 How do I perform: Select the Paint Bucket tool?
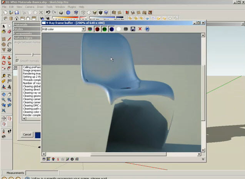[4, 31]
